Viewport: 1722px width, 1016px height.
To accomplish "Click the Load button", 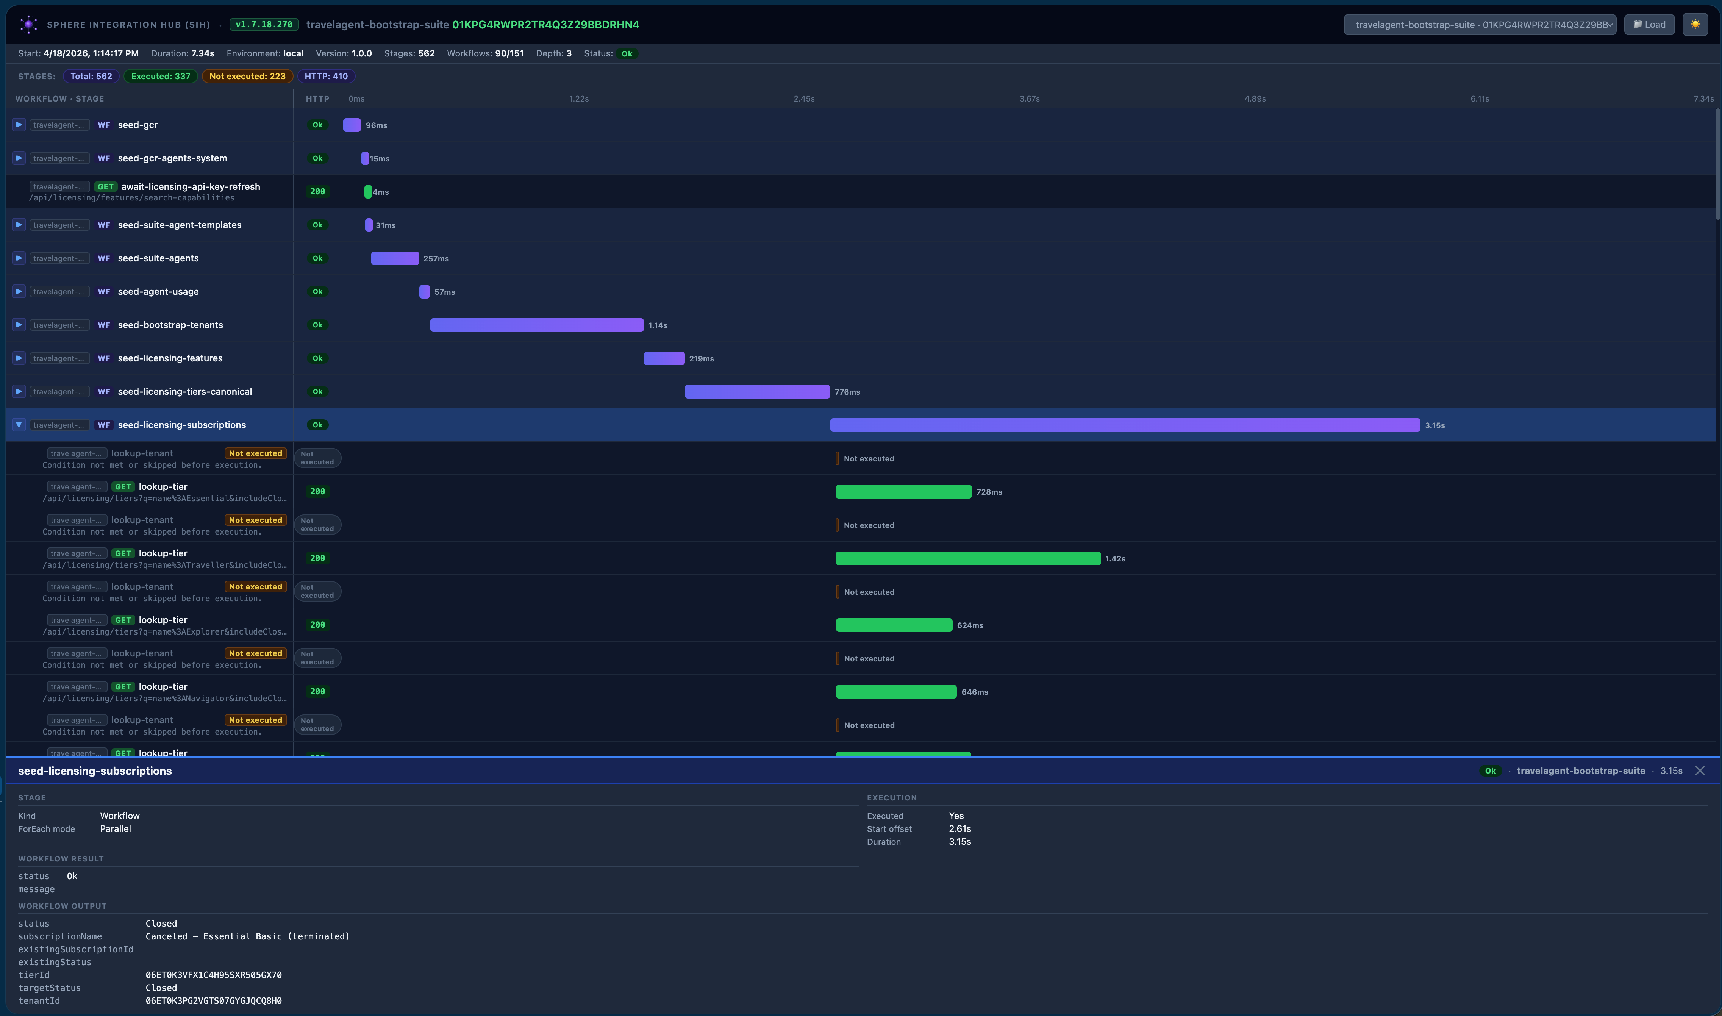I will click(x=1649, y=25).
